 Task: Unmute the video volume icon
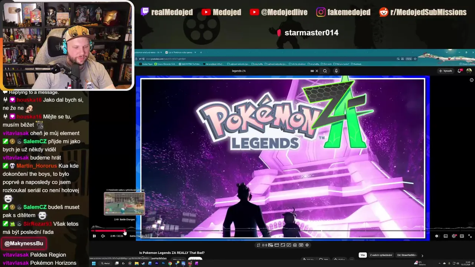103,236
